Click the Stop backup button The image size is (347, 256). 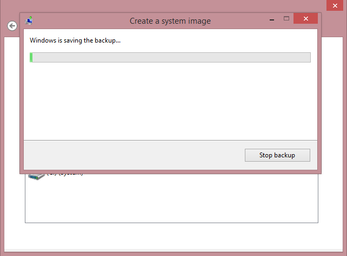click(277, 155)
